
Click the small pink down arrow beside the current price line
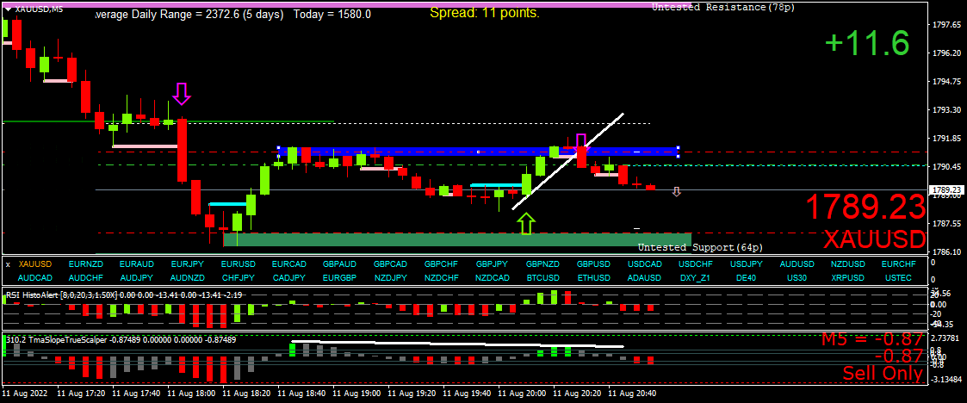pyautogui.click(x=677, y=192)
